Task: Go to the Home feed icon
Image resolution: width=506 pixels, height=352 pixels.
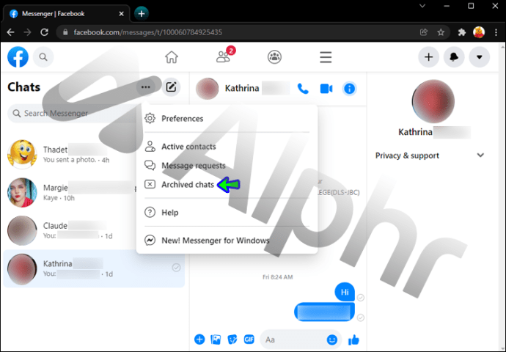Action: (172, 57)
